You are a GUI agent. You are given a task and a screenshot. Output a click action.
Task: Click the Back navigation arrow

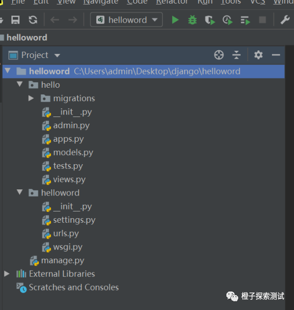pyautogui.click(x=55, y=20)
